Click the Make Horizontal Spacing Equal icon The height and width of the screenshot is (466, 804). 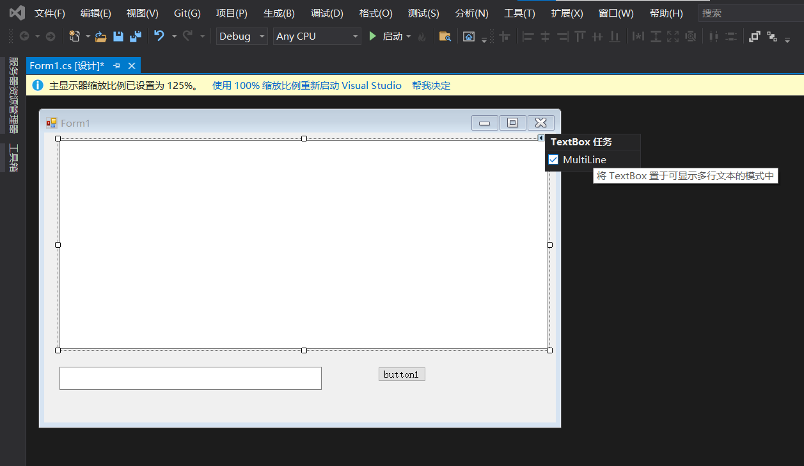click(714, 36)
